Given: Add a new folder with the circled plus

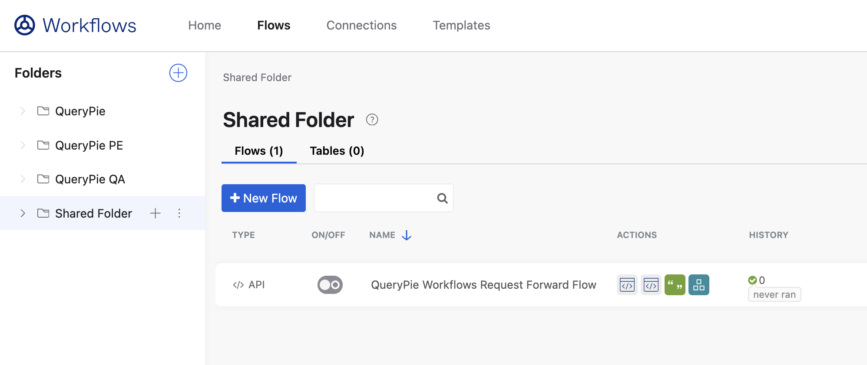Looking at the screenshot, I should point(178,73).
